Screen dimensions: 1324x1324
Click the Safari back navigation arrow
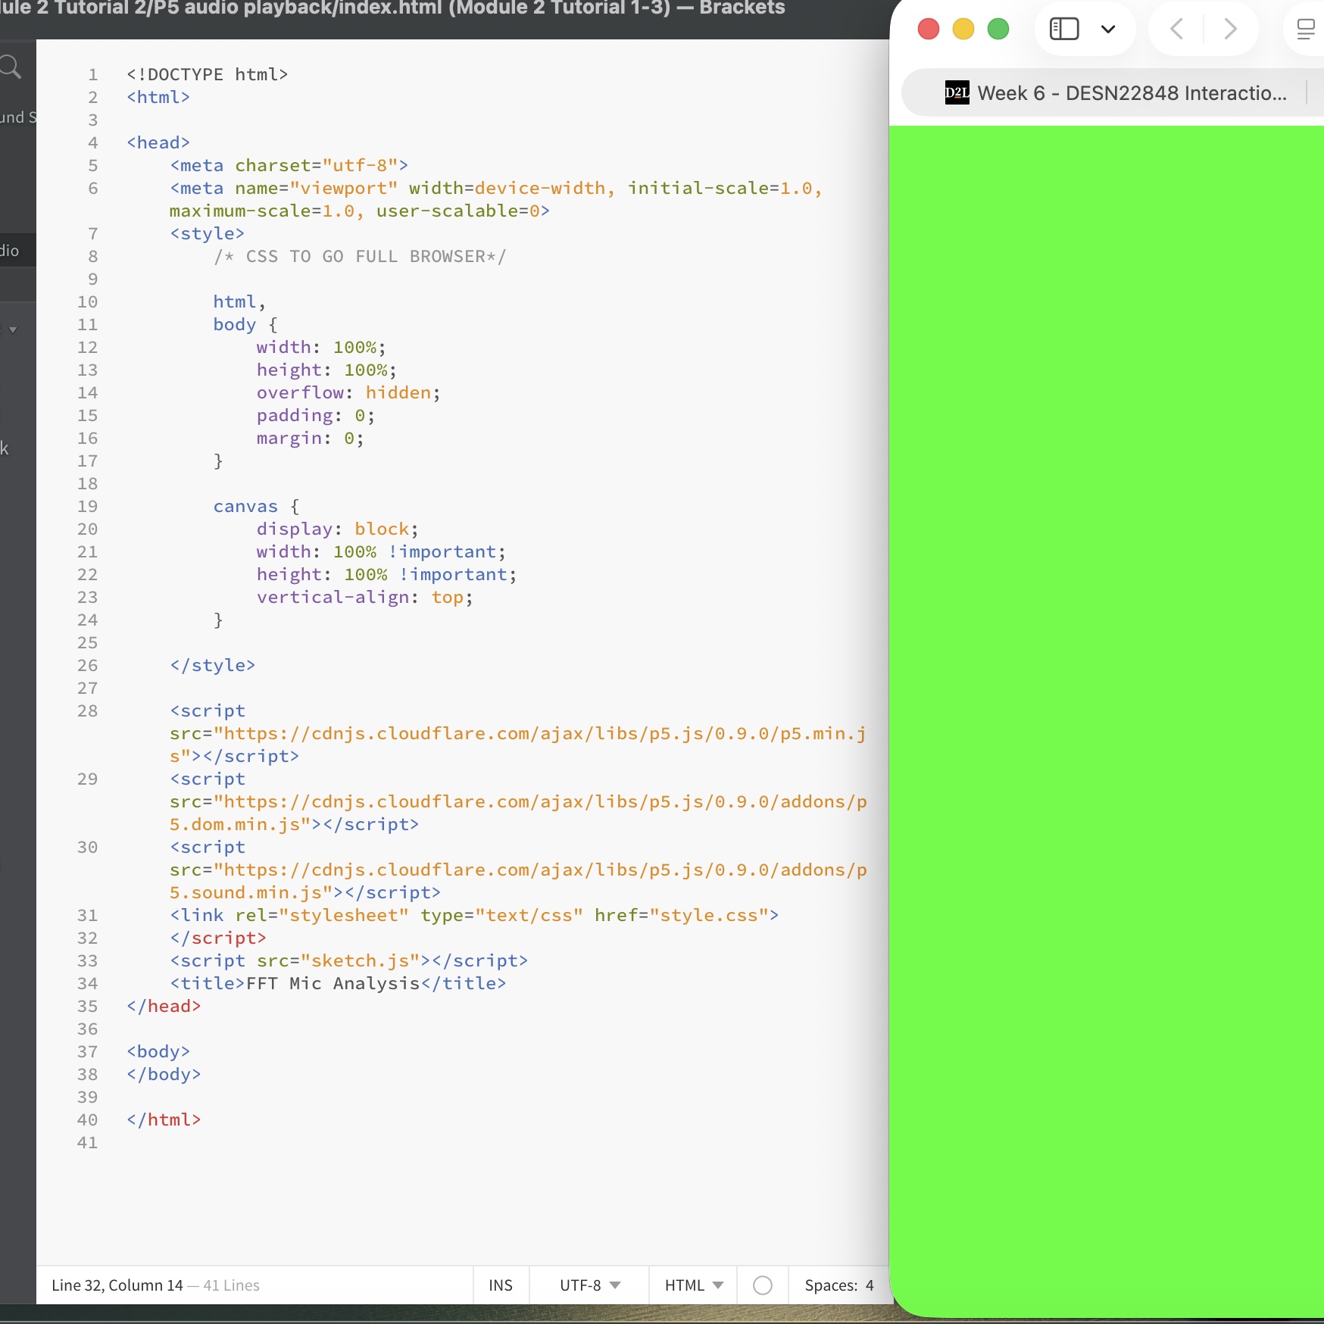(x=1176, y=29)
